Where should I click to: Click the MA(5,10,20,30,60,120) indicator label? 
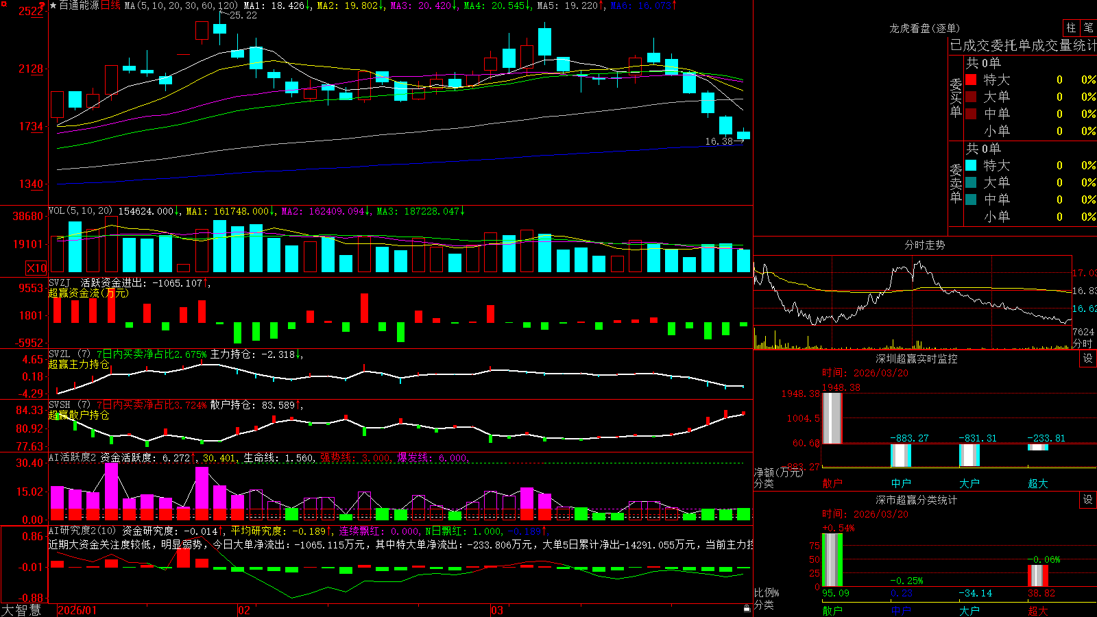[x=181, y=5]
